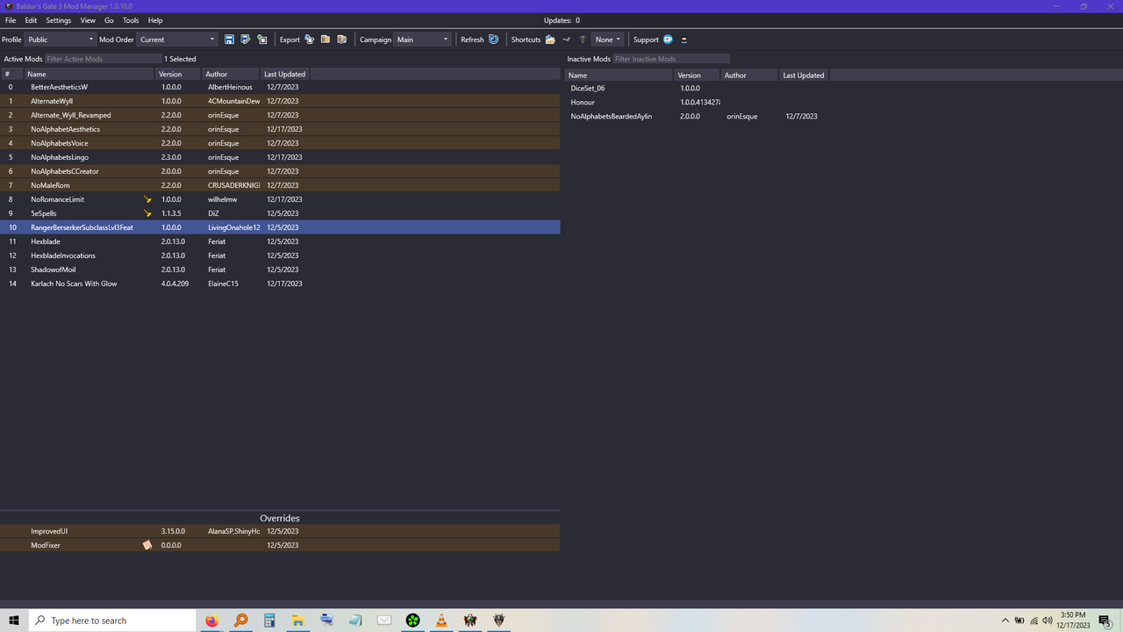Select Karlach No Scars With Glow row
Screen dimensions: 1123x632
coord(280,284)
